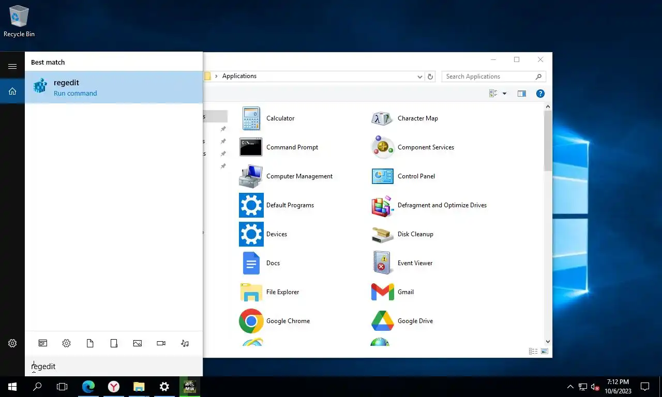The height and width of the screenshot is (397, 662).
Task: Filter search by Apps icon
Action: 42,343
